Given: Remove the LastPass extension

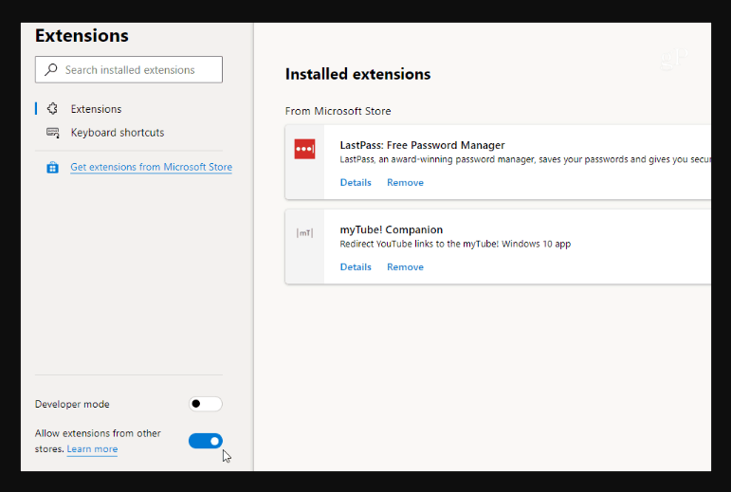Looking at the screenshot, I should [405, 183].
